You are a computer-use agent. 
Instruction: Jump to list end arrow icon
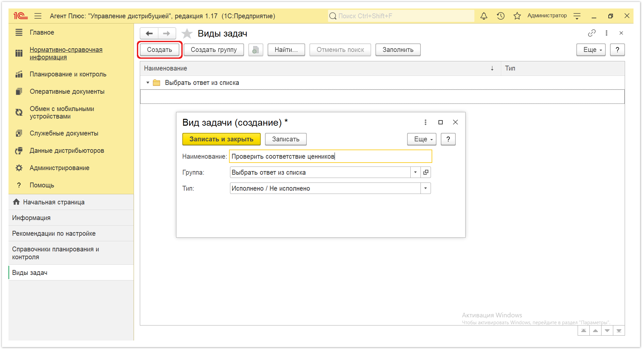coord(619,330)
